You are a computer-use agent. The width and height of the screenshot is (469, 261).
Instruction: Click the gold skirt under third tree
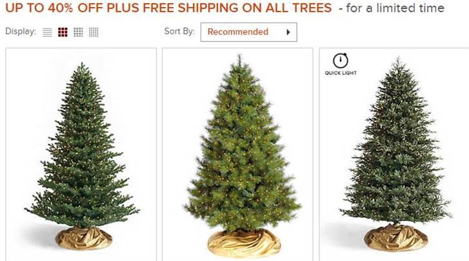(x=395, y=238)
